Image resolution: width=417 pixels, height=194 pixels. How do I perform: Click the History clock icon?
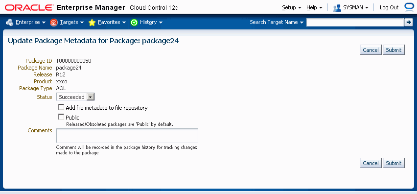(134, 23)
